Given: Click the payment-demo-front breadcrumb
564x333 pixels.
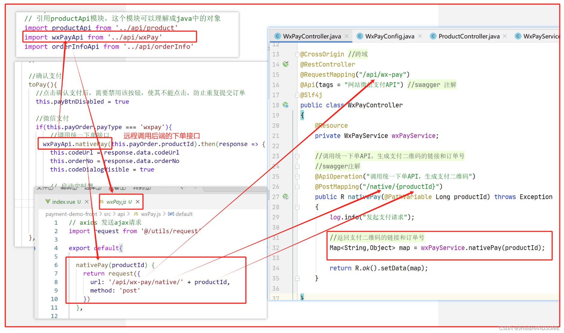Looking at the screenshot, I should [x=71, y=214].
